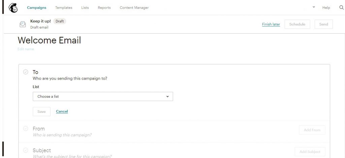This screenshot has height=158, width=345.
Task: Click the Send button
Action: click(324, 24)
